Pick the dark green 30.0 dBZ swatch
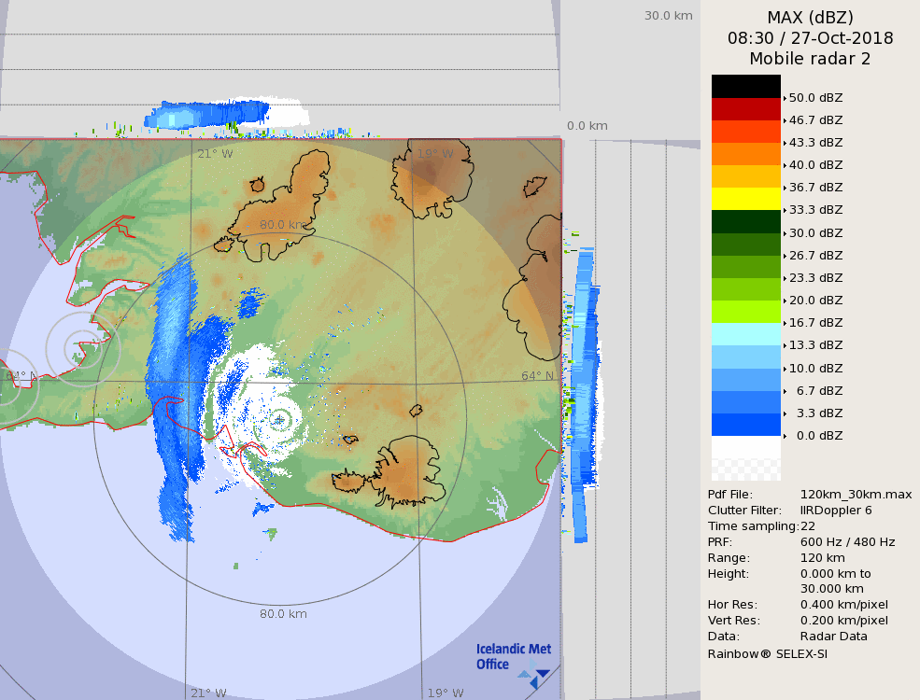Viewport: 920px width, 700px height. [x=745, y=222]
